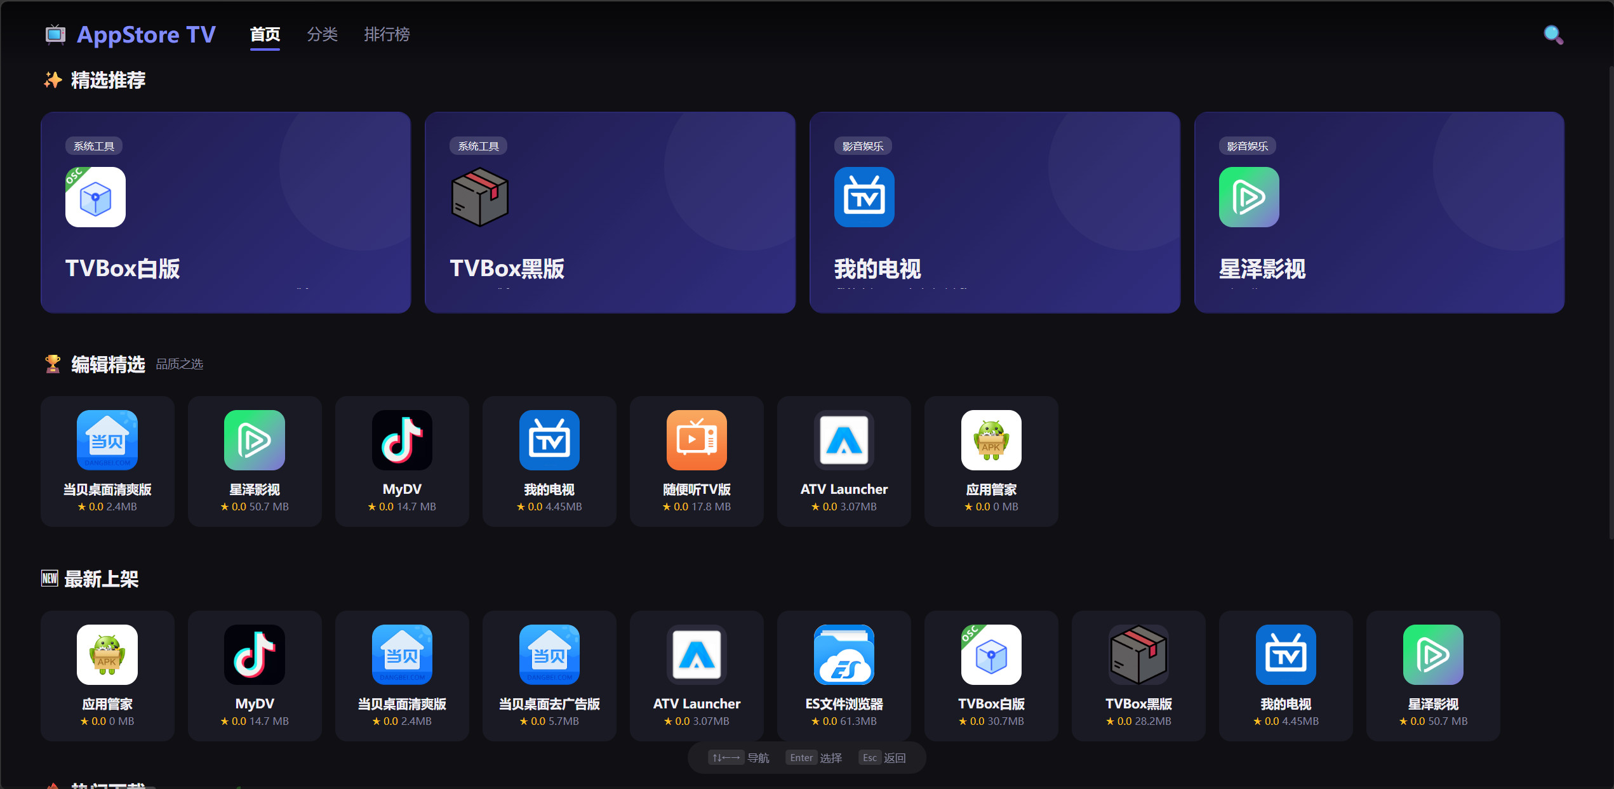The width and height of the screenshot is (1614, 789).
Task: Click the 我的电视 name under 编辑精选
Action: pos(549,489)
